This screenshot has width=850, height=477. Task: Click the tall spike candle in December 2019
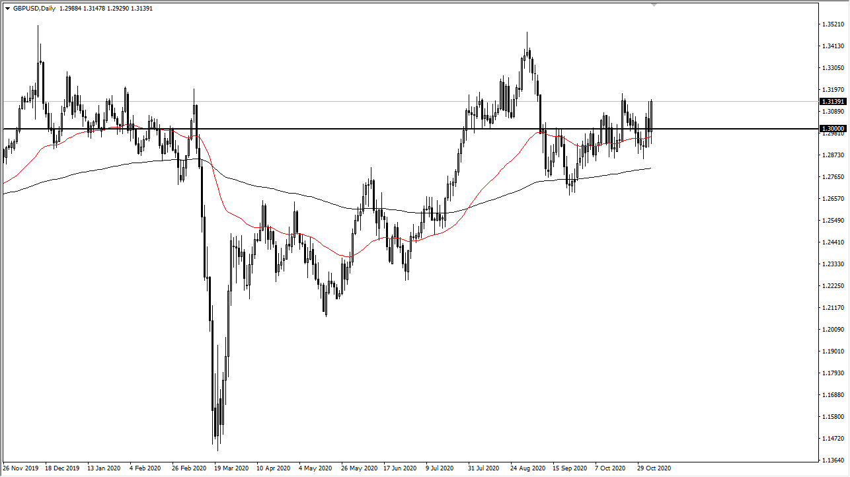(x=38, y=46)
